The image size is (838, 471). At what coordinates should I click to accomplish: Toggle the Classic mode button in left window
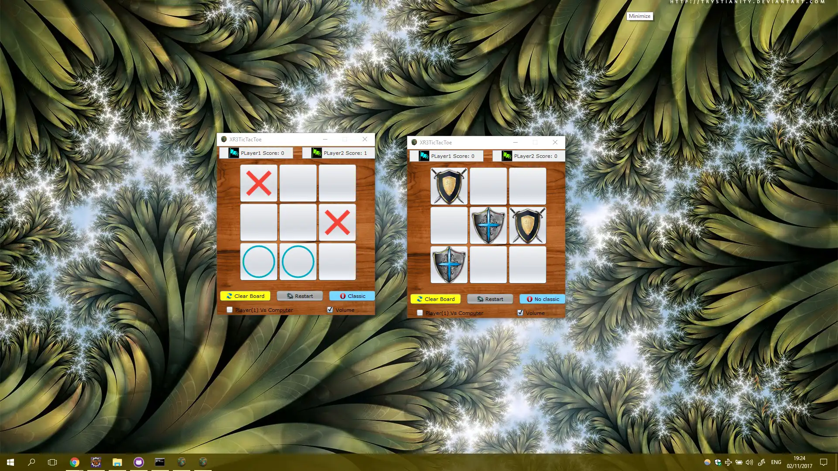coord(352,296)
